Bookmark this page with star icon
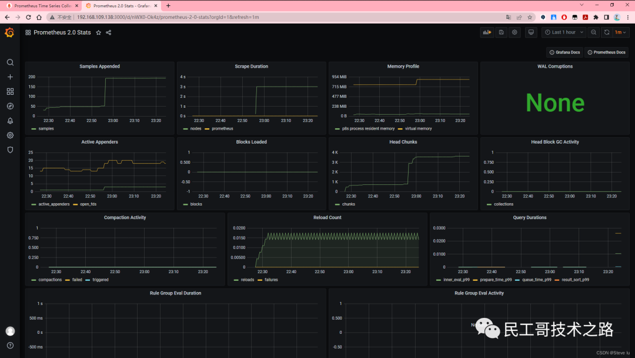This screenshot has height=358, width=635. click(530, 18)
